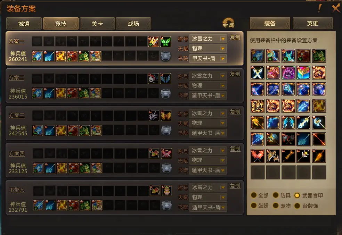Open the 英雄 panel button
This screenshot has width=342, height=235.
[312, 23]
